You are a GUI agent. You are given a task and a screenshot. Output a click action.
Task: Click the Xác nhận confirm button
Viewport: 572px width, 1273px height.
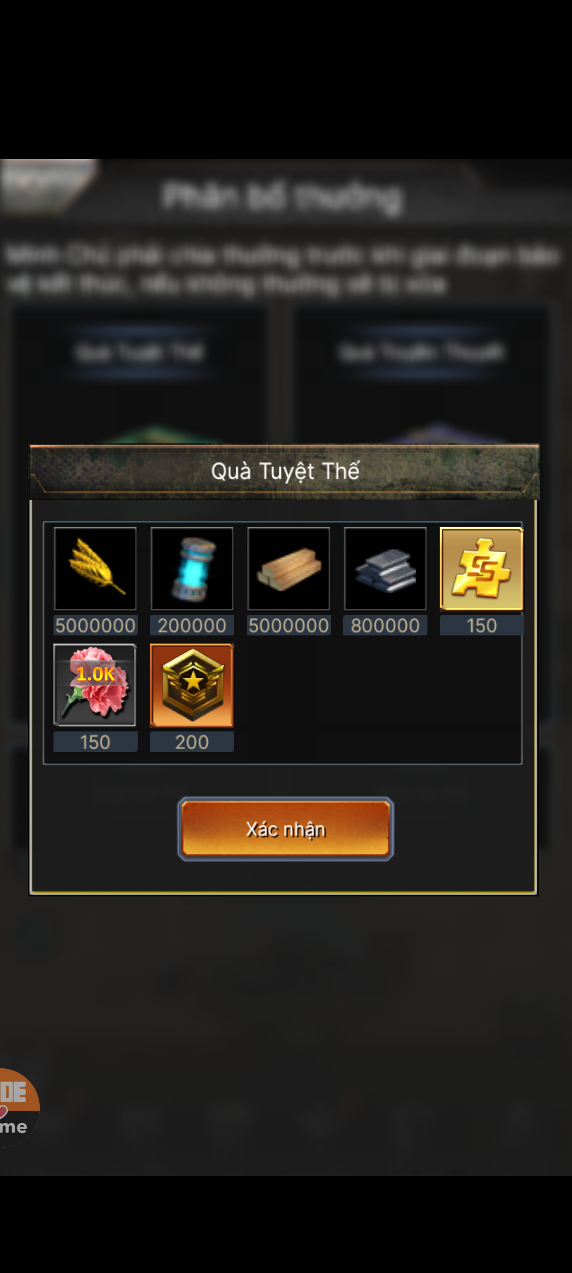pos(285,829)
